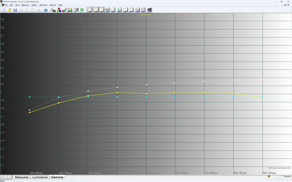
Task: Click the Cut scissors toolbar icon
Action: [21, 10]
